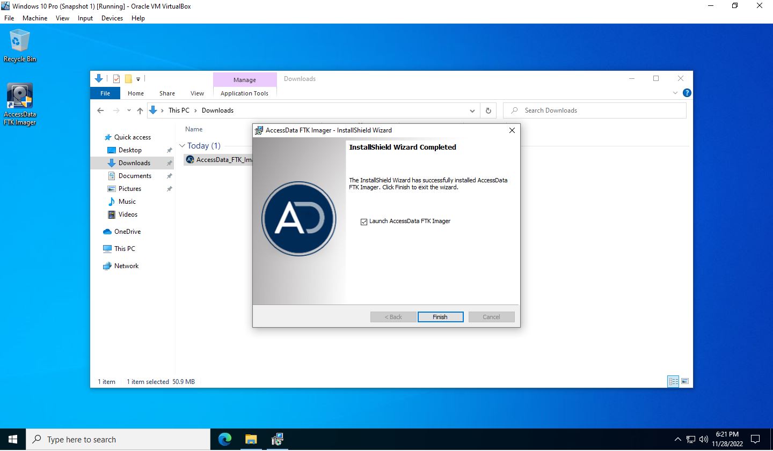The image size is (773, 451).
Task: Uncheck Launch AccessData FTK Imager
Action: [x=364, y=221]
